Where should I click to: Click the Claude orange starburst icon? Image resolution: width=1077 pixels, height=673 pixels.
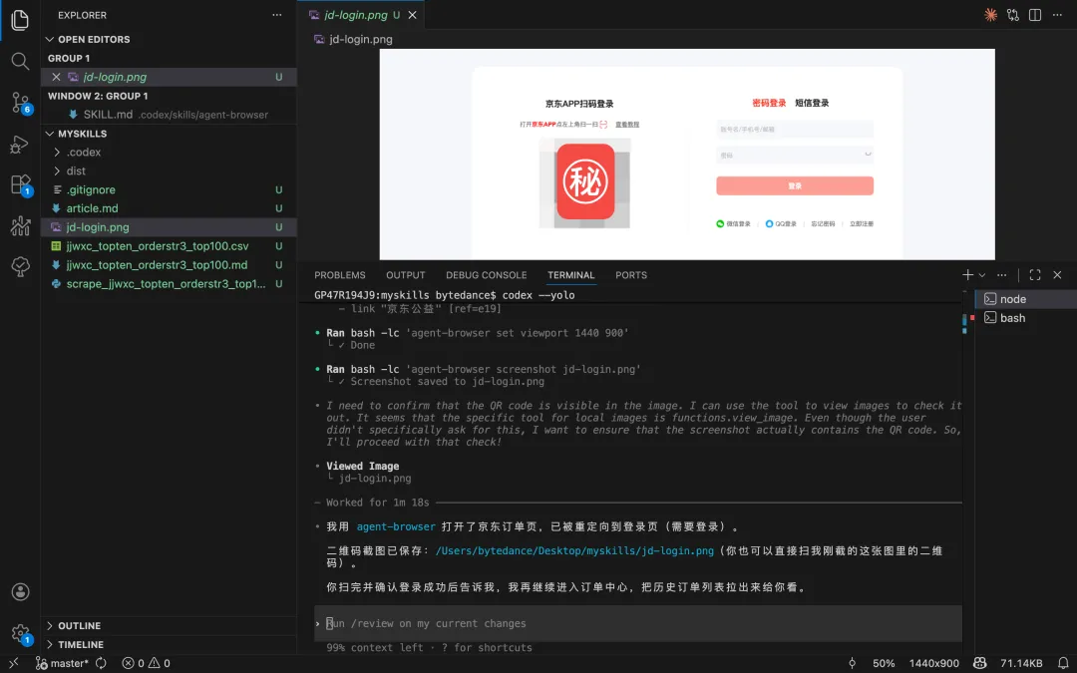click(990, 15)
